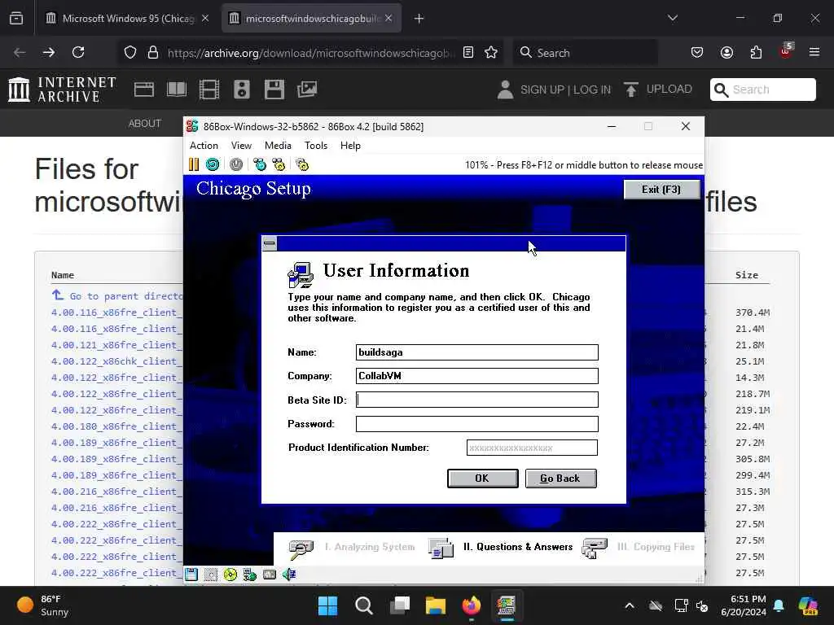Open the Help menu in 86Box
The width and height of the screenshot is (834, 625).
(350, 146)
